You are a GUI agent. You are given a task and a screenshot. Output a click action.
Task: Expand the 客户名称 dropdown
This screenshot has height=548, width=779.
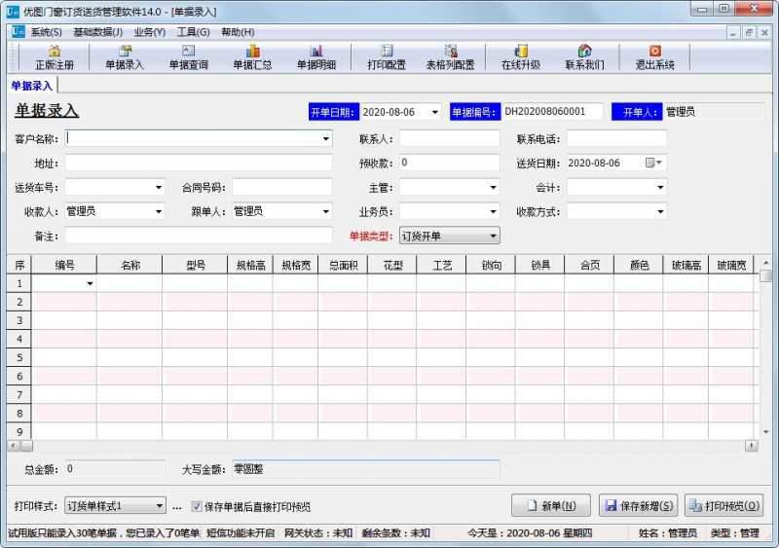click(x=326, y=139)
